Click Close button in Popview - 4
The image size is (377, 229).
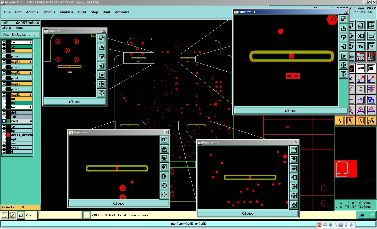[248, 214]
